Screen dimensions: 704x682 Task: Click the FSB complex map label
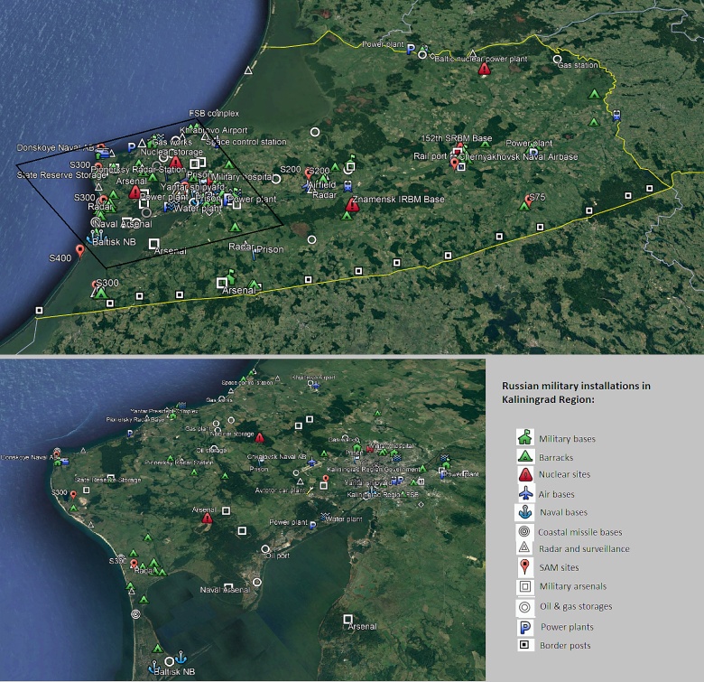(213, 114)
